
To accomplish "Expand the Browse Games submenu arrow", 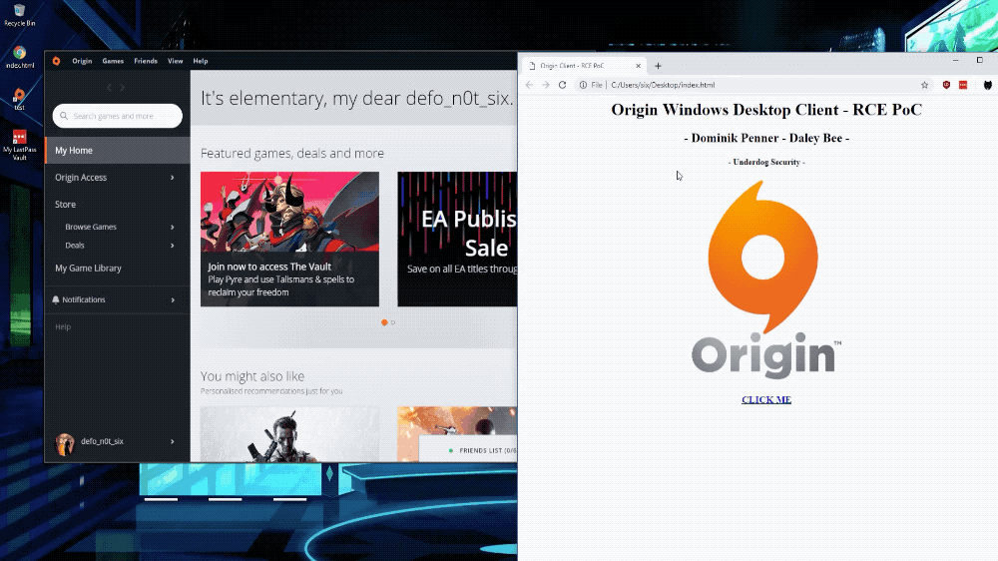I will tap(172, 227).
